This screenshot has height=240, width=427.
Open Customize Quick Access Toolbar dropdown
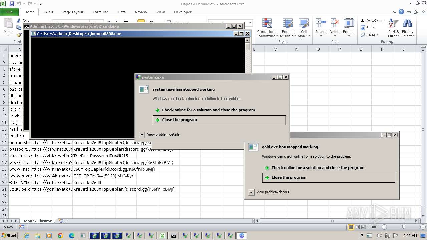(x=41, y=4)
